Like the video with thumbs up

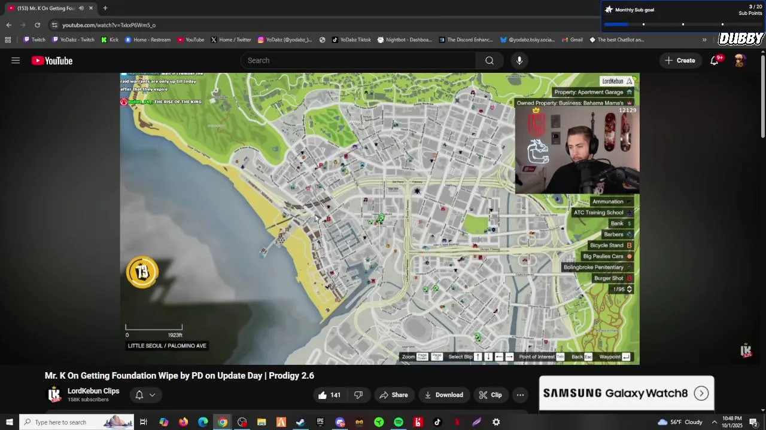click(x=330, y=395)
